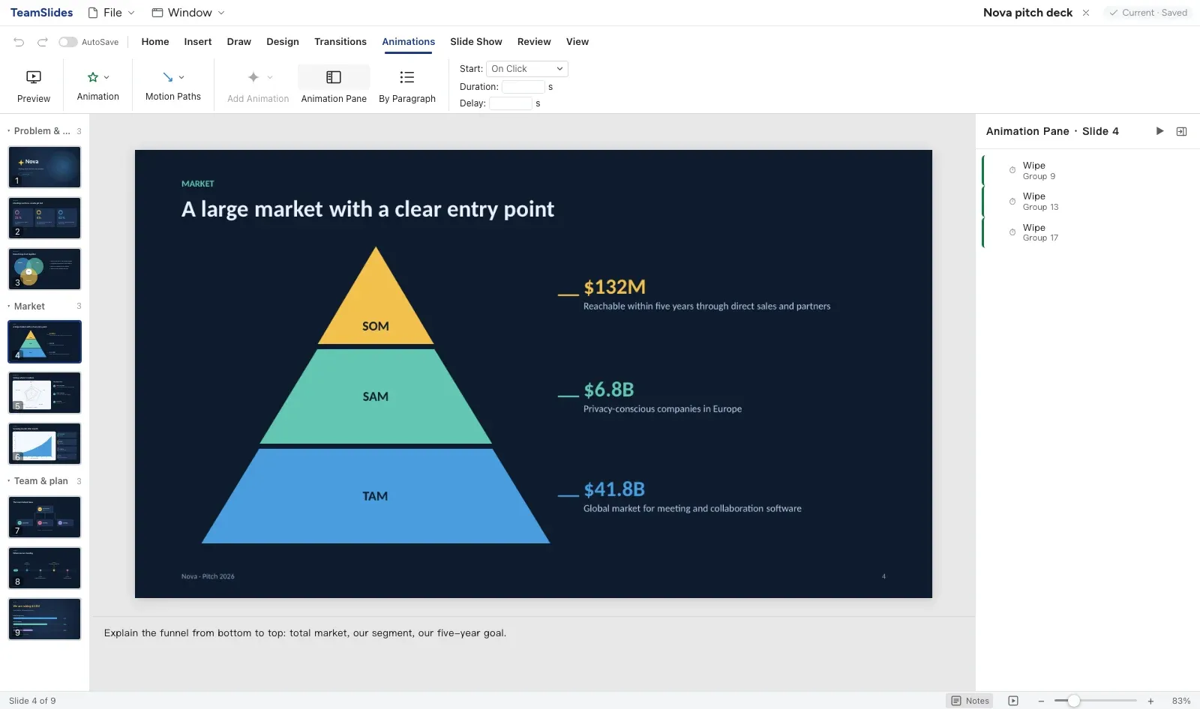Expand the Animation dropdown chevron
Viewport: 1200px width, 709px height.
click(106, 77)
